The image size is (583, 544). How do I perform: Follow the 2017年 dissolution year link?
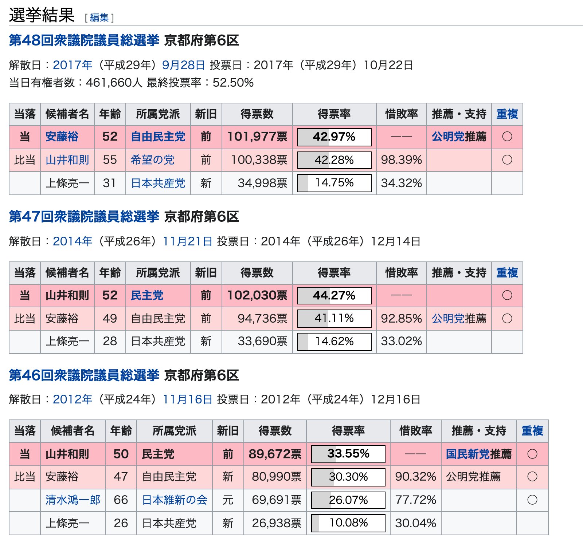pyautogui.click(x=73, y=65)
